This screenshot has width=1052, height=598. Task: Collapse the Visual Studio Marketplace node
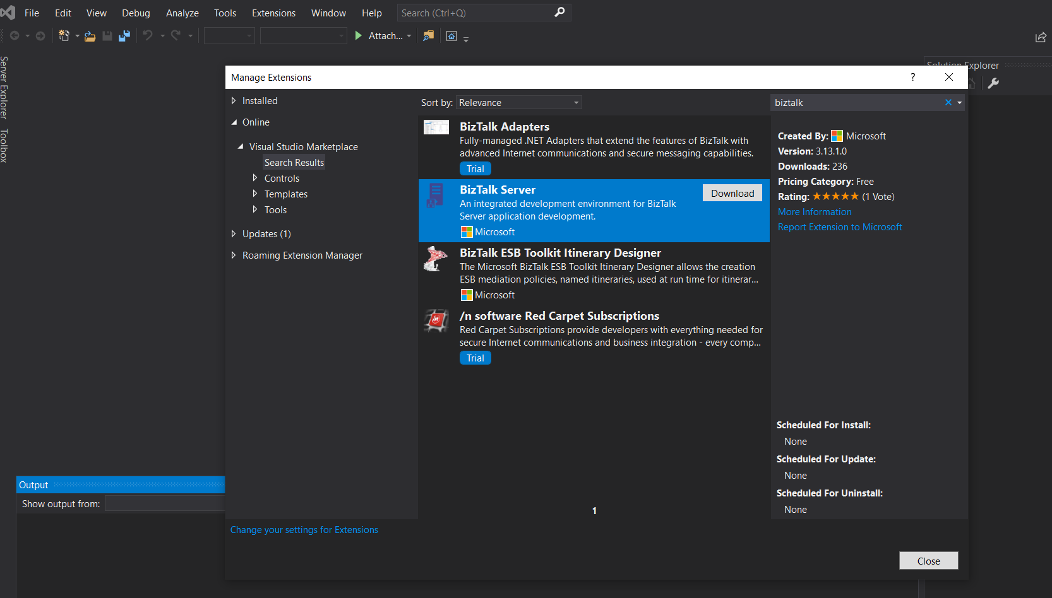point(241,146)
